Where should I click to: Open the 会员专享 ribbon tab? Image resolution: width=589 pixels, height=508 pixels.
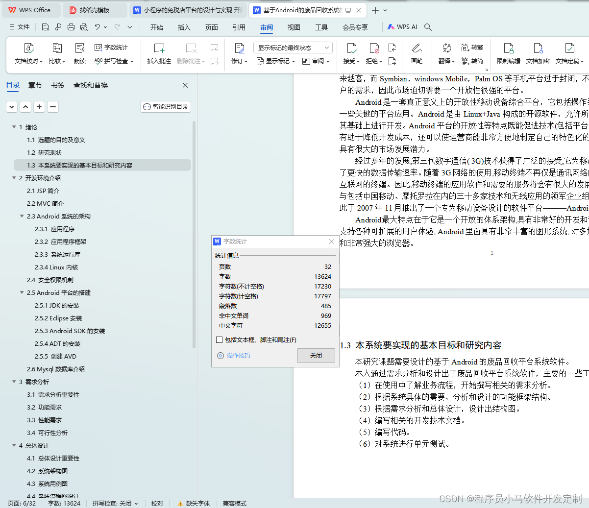click(x=355, y=27)
